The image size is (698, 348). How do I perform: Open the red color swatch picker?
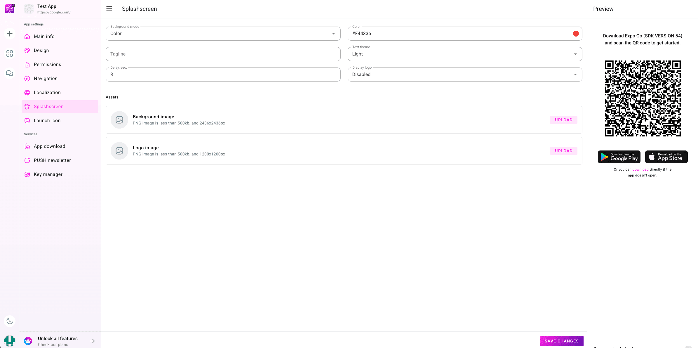(x=576, y=34)
